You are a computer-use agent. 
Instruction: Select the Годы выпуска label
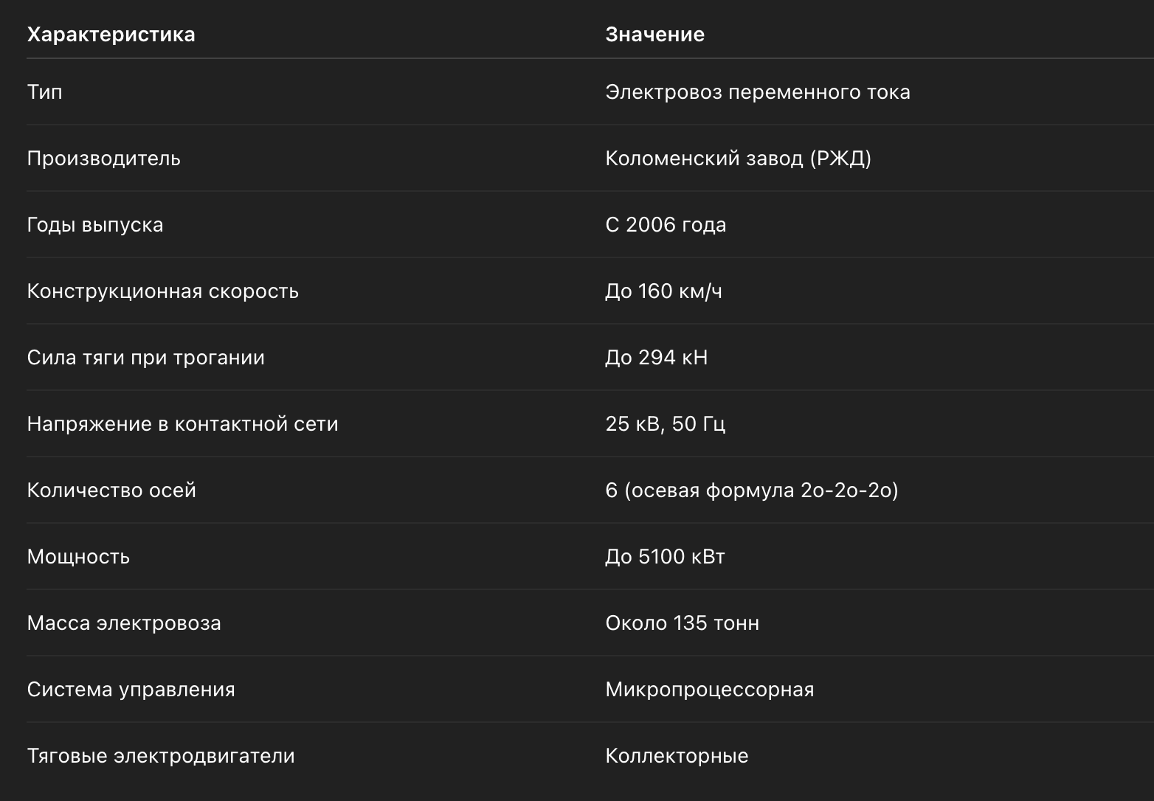94,225
